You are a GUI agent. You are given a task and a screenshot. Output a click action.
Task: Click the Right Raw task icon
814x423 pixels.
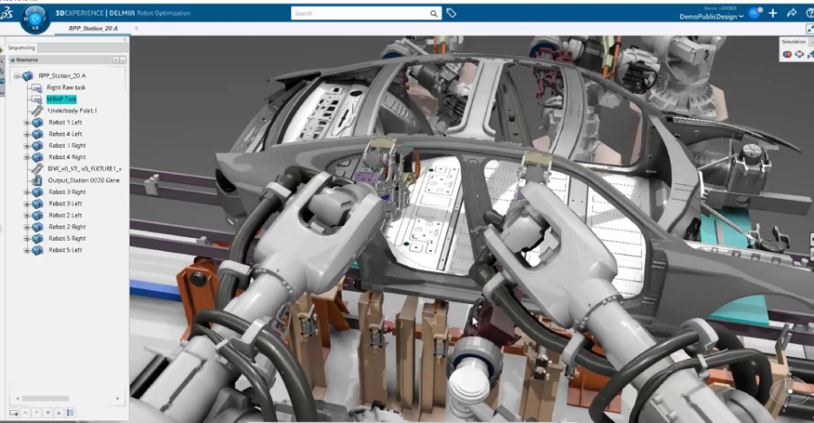[x=37, y=88]
